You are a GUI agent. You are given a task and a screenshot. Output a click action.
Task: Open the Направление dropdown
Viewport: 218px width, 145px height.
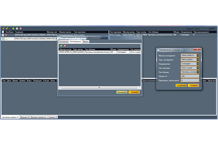point(198,63)
